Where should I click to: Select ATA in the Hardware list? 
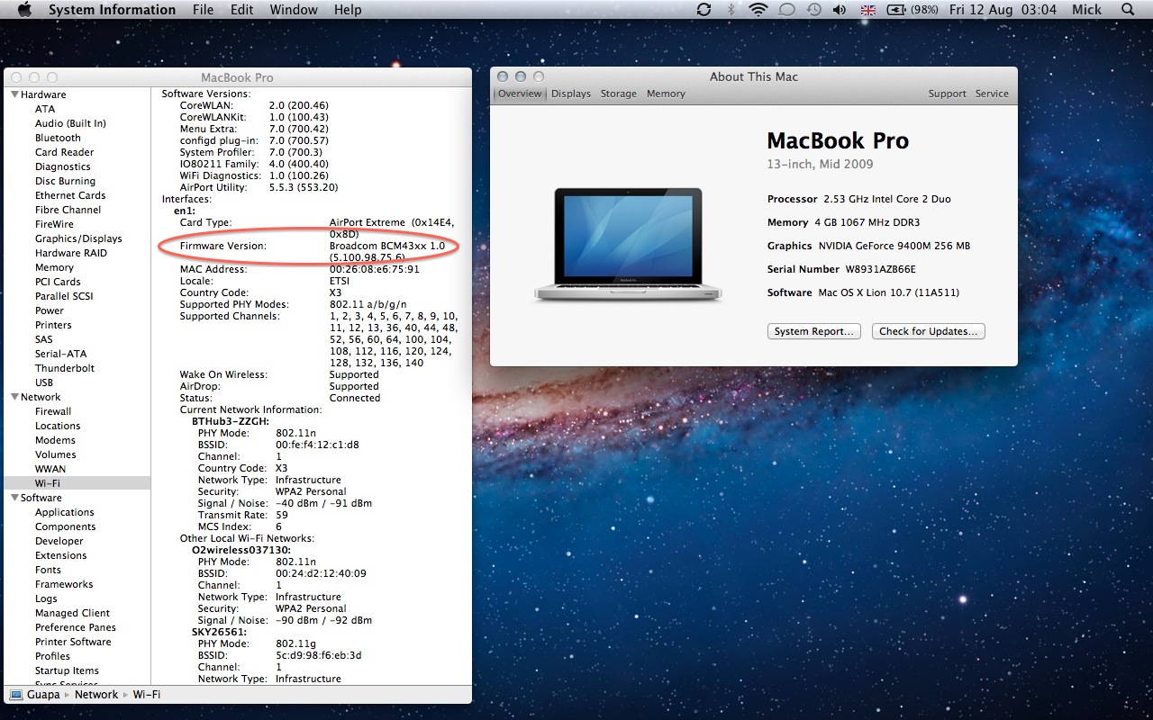45,109
